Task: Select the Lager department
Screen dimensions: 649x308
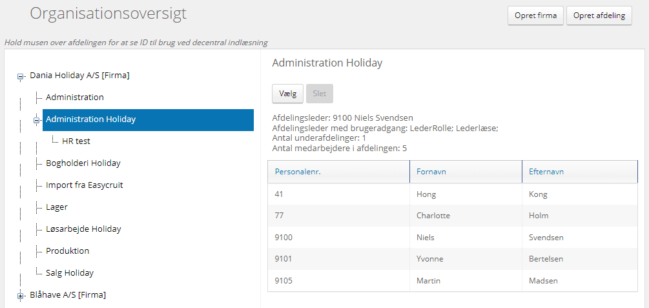Action: 56,207
